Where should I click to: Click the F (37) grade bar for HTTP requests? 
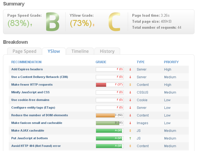(109, 85)
